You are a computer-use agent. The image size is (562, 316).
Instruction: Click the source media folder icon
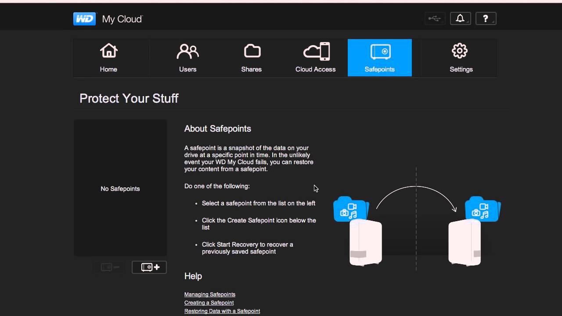point(351,209)
